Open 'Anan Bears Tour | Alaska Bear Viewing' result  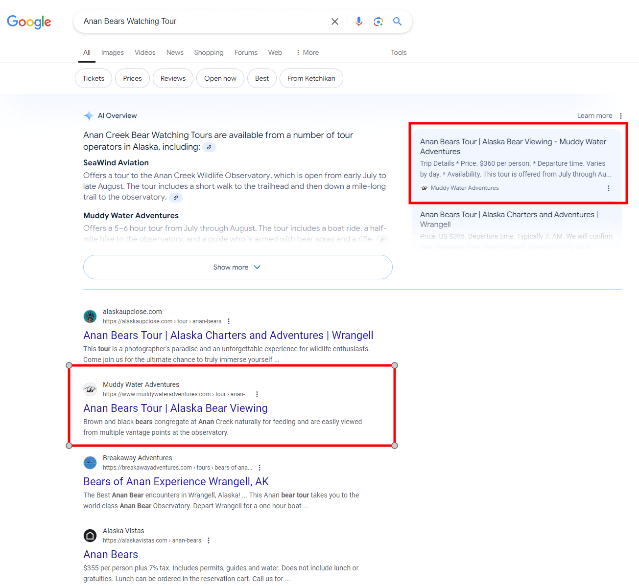click(175, 408)
